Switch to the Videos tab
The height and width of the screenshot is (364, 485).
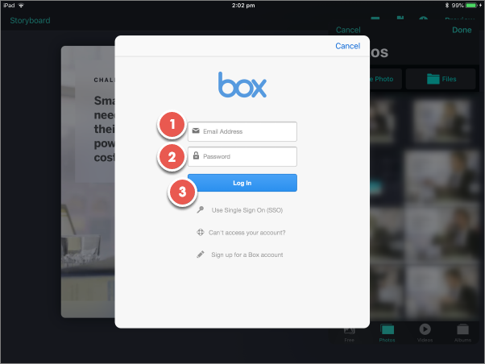[425, 333]
